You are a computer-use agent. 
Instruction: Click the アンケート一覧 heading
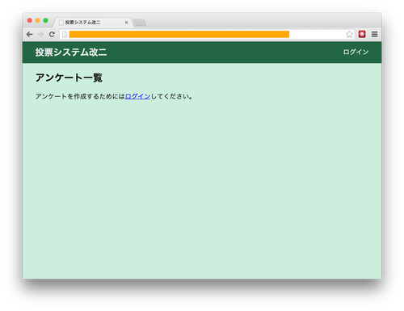(x=69, y=78)
